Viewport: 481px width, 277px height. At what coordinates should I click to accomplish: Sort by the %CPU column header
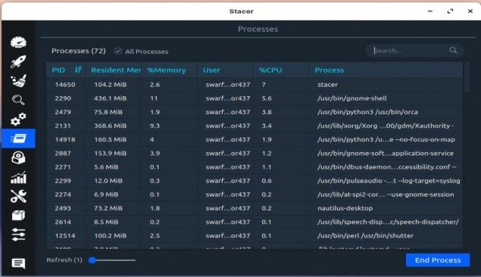tap(270, 70)
